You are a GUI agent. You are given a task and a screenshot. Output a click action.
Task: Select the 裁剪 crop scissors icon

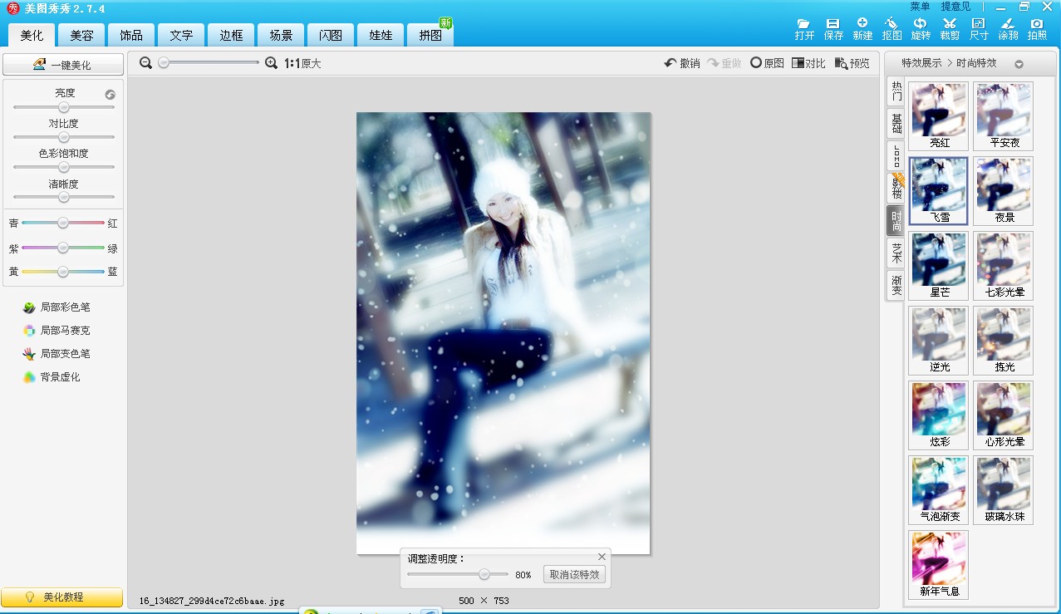[950, 24]
